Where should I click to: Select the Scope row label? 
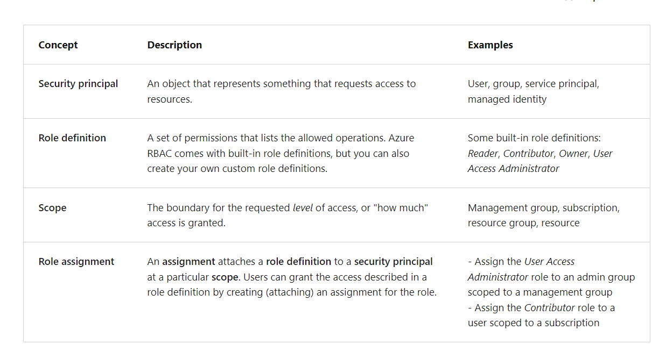(52, 208)
